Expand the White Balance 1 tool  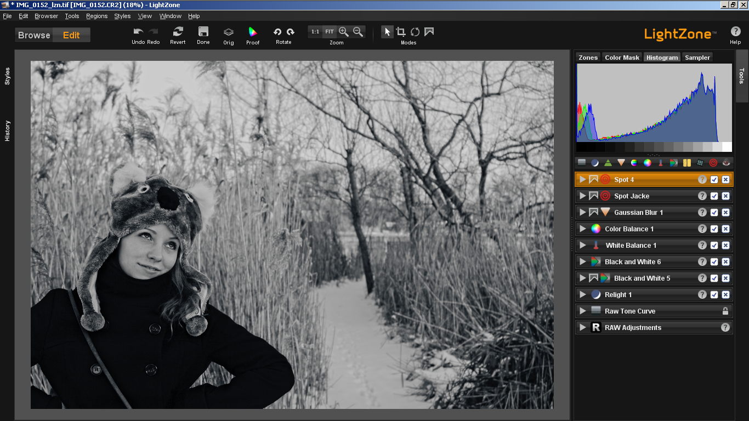pyautogui.click(x=582, y=245)
